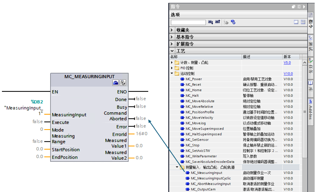Viewport: 315px width, 192px height.
Task: Click the vertical scrollbar thumb in instruction list
Action: click(x=305, y=111)
